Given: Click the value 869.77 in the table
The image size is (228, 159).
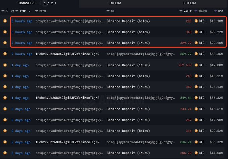Looking at the screenshot, I should pyautogui.click(x=186, y=54).
